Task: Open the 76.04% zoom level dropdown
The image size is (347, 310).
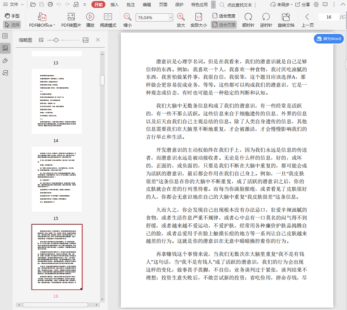Action: pyautogui.click(x=171, y=17)
